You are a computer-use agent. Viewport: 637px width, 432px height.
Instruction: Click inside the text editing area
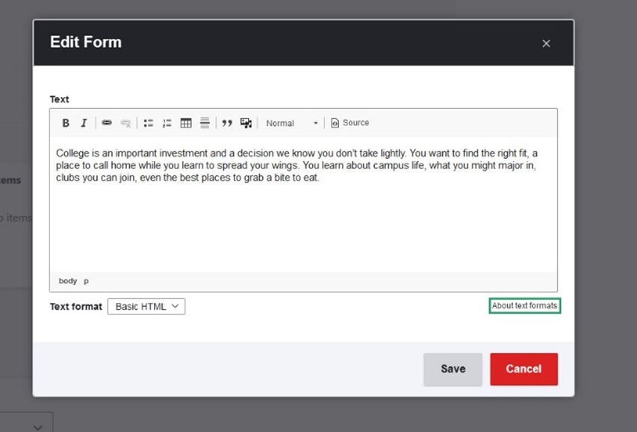tap(299, 209)
